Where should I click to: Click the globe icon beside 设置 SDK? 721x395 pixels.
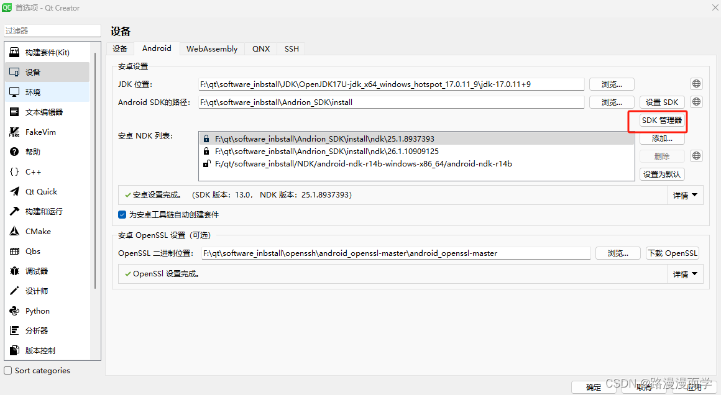[x=696, y=101]
